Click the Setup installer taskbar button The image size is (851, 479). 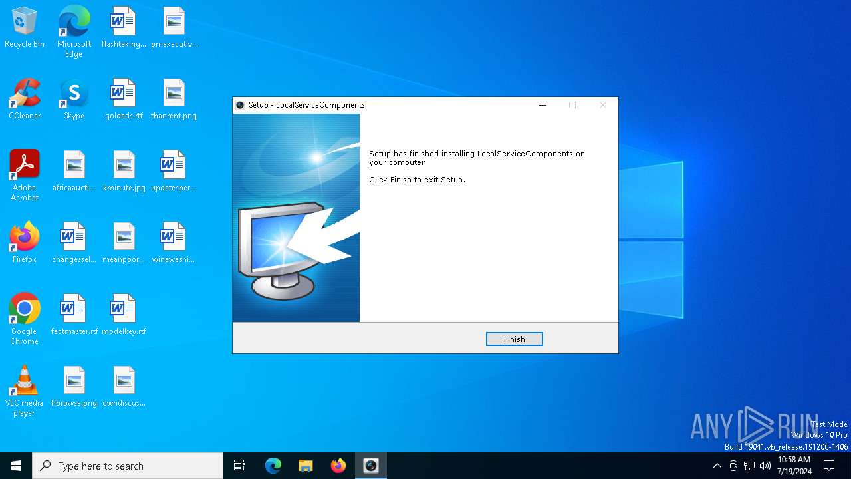click(371, 466)
